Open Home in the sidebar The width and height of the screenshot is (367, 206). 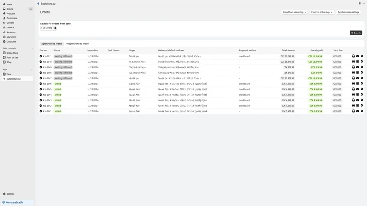[9, 4]
